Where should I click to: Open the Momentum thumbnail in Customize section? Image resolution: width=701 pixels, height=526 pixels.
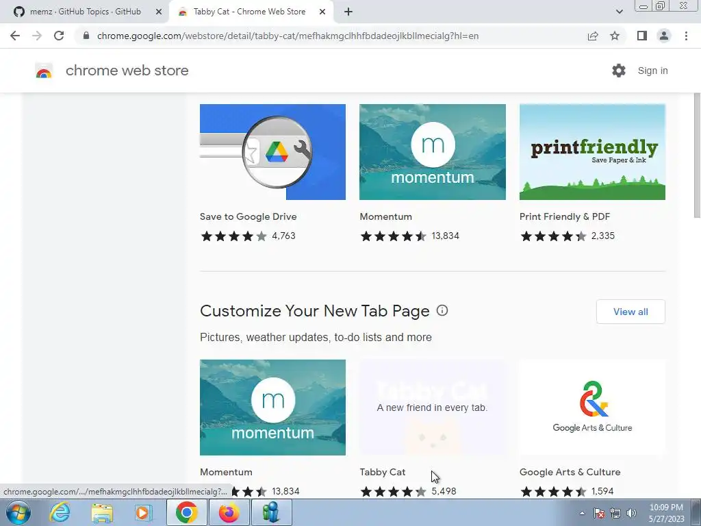[272, 408]
